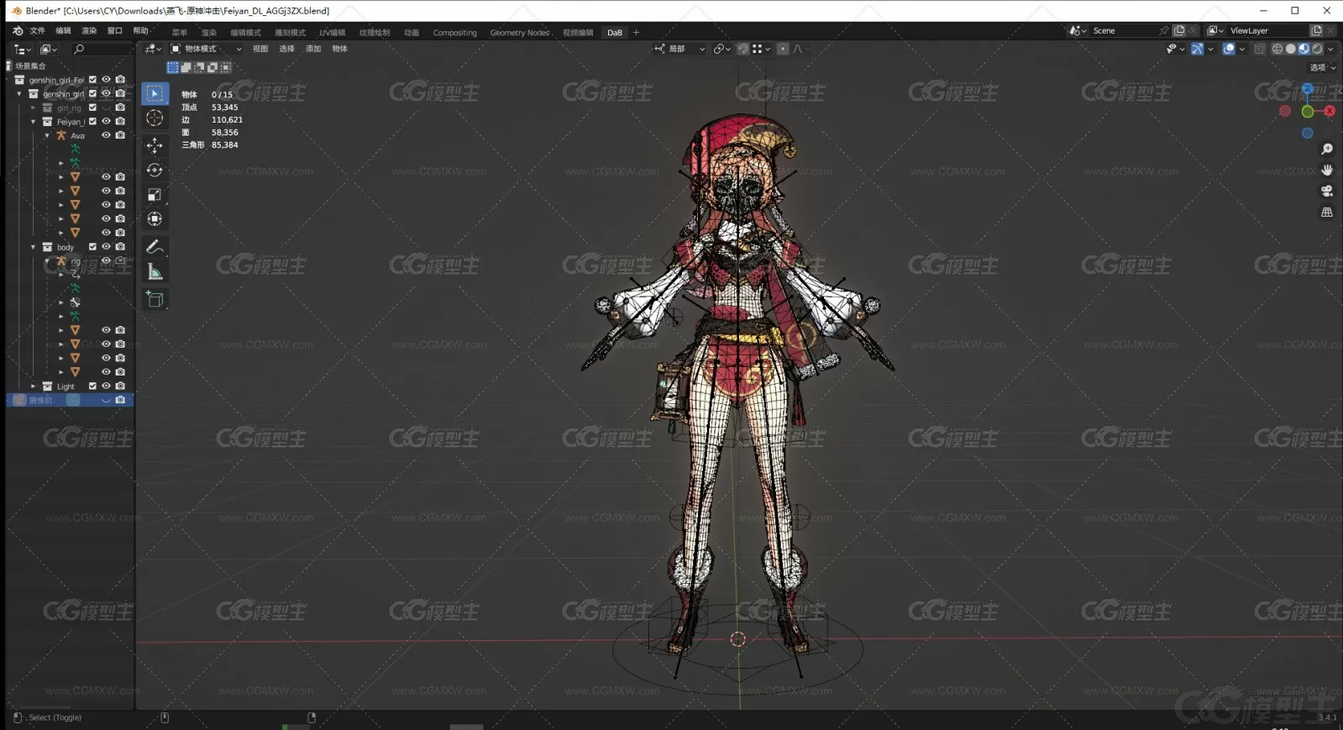Pick the Scale tool
The height and width of the screenshot is (730, 1343).
155,195
